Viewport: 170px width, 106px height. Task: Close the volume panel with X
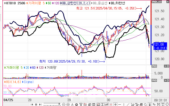click(x=168, y=66)
